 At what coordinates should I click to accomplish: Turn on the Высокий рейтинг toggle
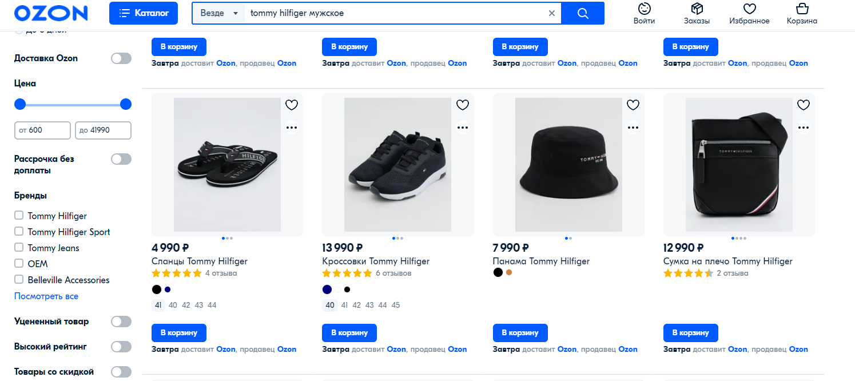(121, 347)
